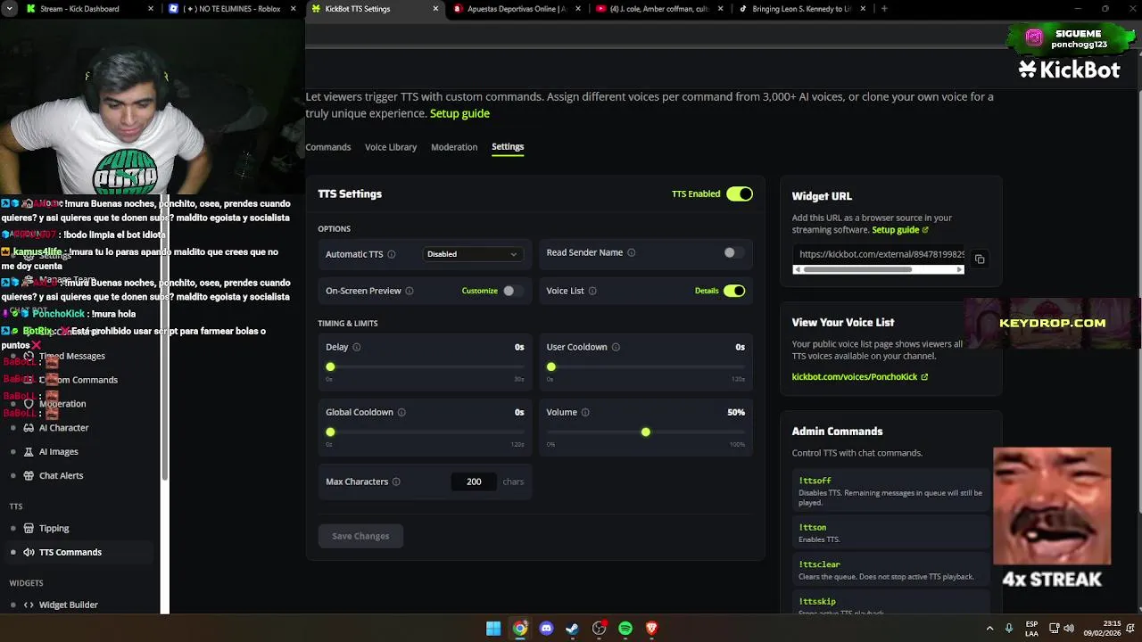
Task: Click the Voice List Details link
Action: [x=707, y=292]
